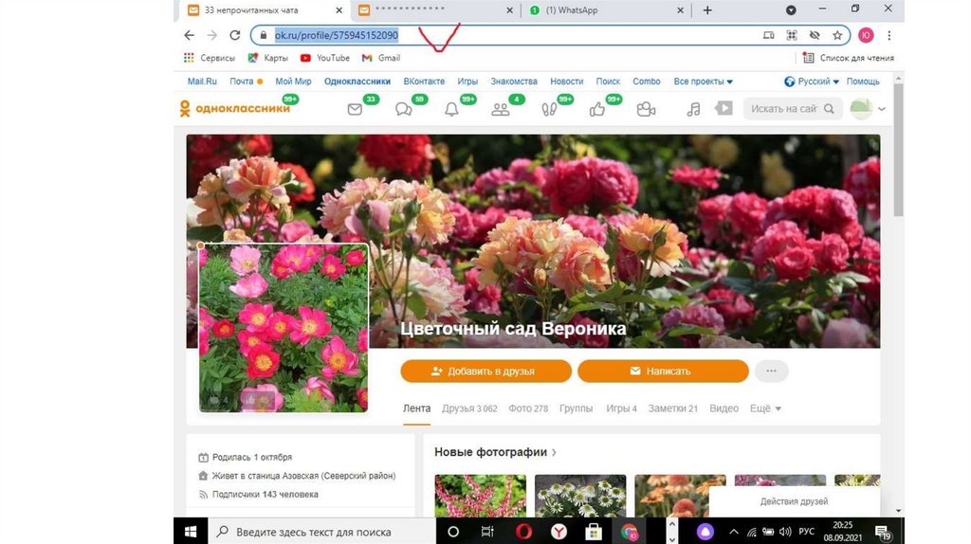Screen dimensions: 971x544
Task: Open the Русский language dropdown
Action: 812,82
